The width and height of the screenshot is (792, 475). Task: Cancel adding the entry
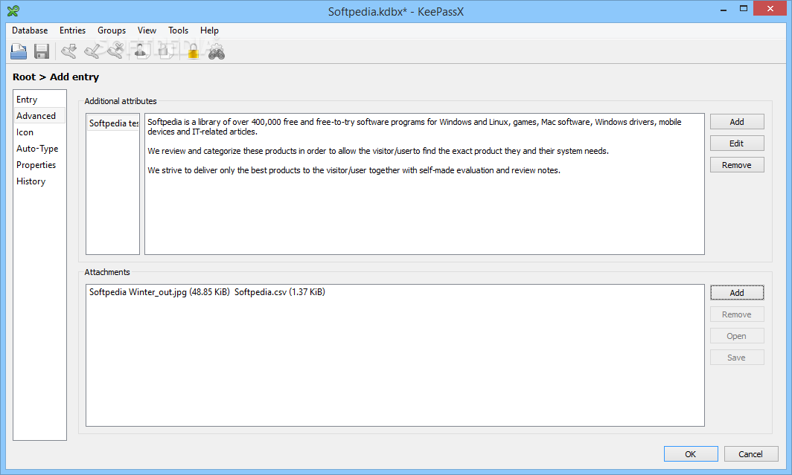coord(751,454)
